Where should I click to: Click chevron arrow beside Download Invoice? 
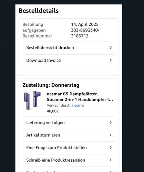pos(111,60)
